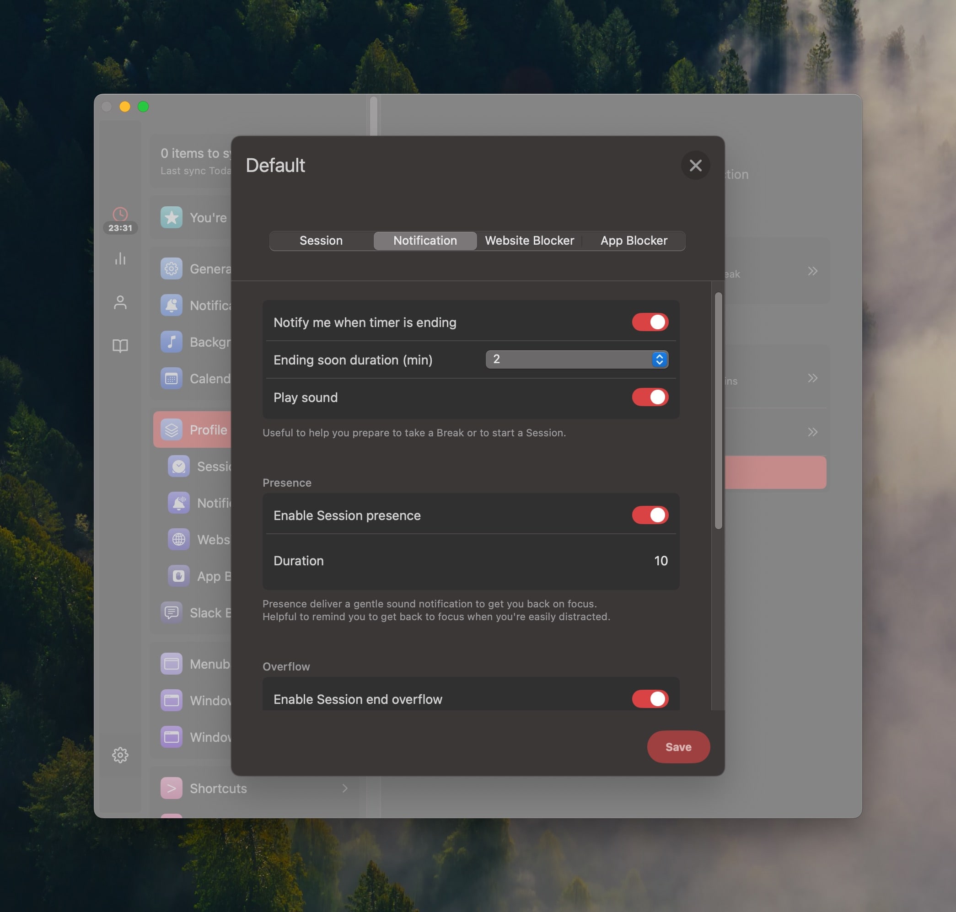The width and height of the screenshot is (956, 912).
Task: Open the Website Blocker tab
Action: point(529,241)
